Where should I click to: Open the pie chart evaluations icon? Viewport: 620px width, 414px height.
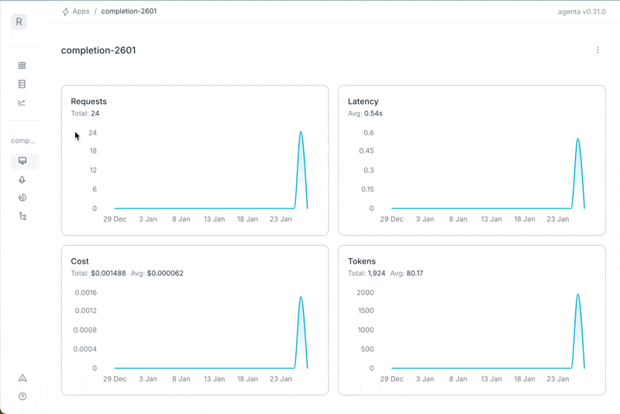click(x=22, y=198)
